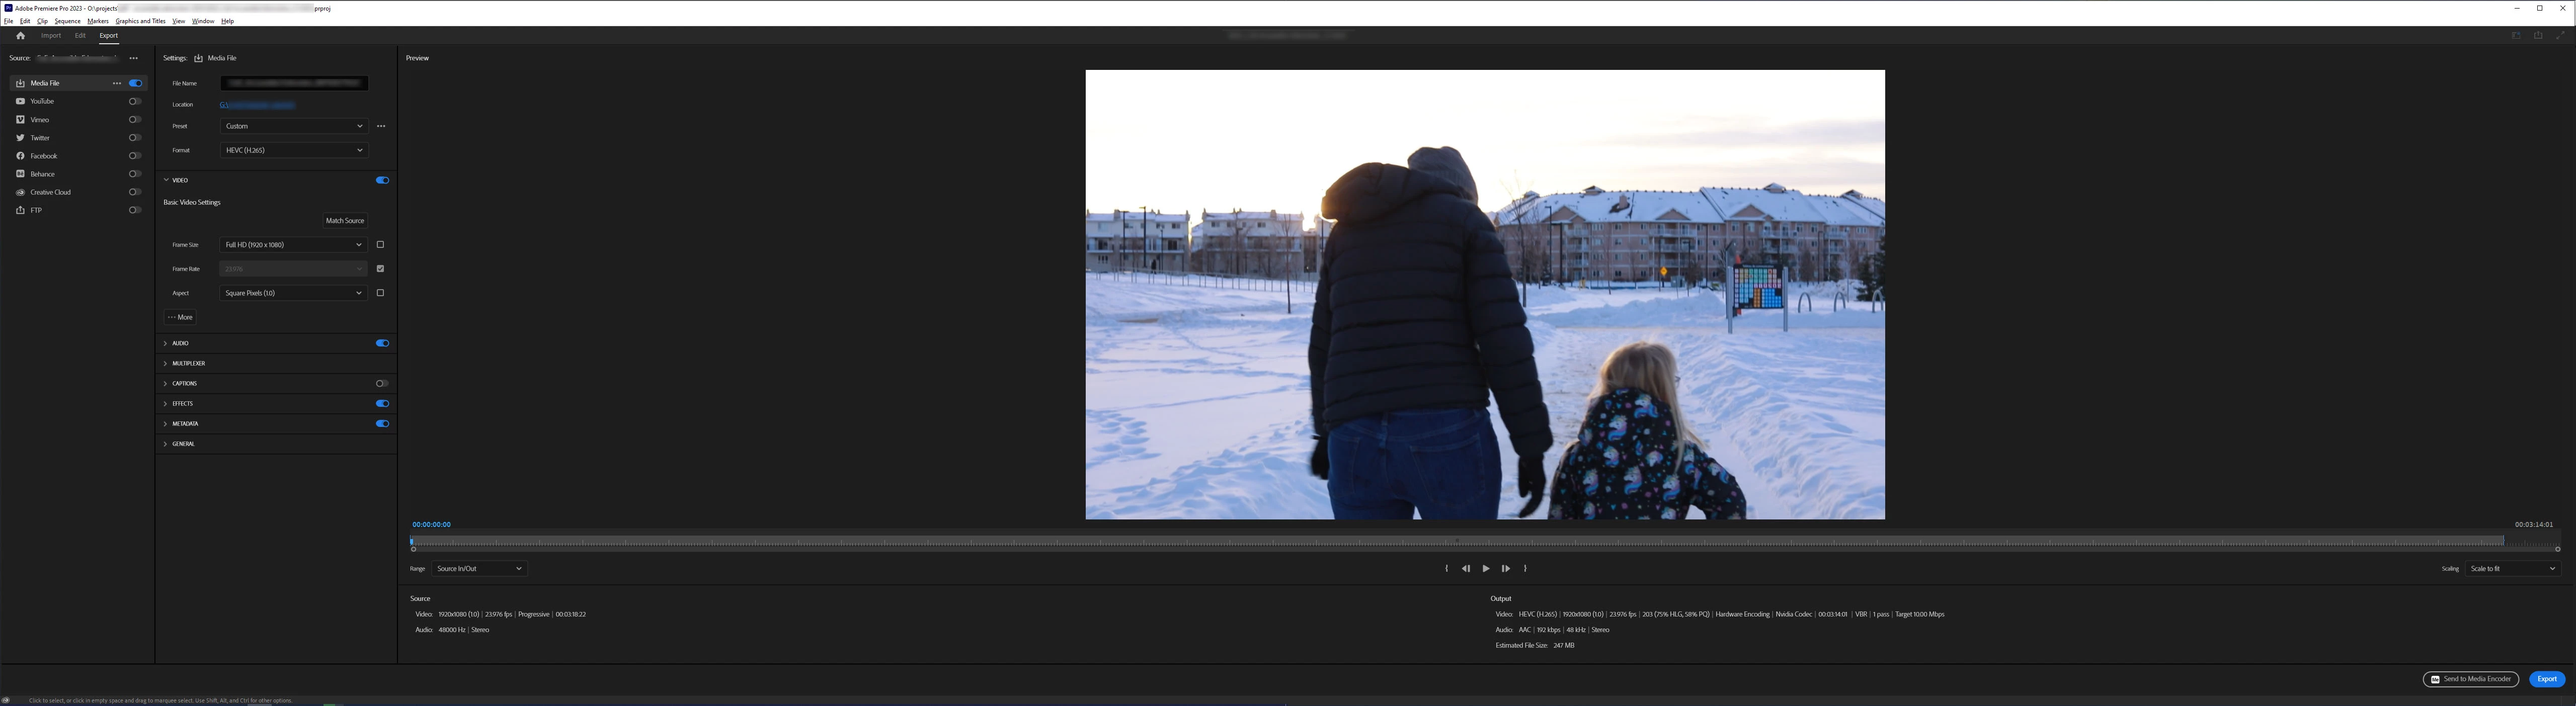Switch to the Import tab
This screenshot has height=706, width=2576.
pos(51,36)
